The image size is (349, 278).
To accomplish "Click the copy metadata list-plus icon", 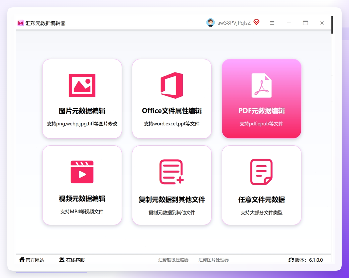I will pyautogui.click(x=172, y=172).
